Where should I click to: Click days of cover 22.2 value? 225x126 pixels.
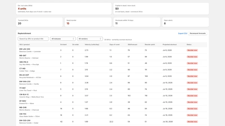pos(111,122)
